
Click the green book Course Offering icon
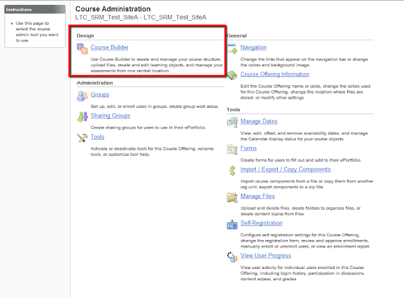[x=232, y=76]
